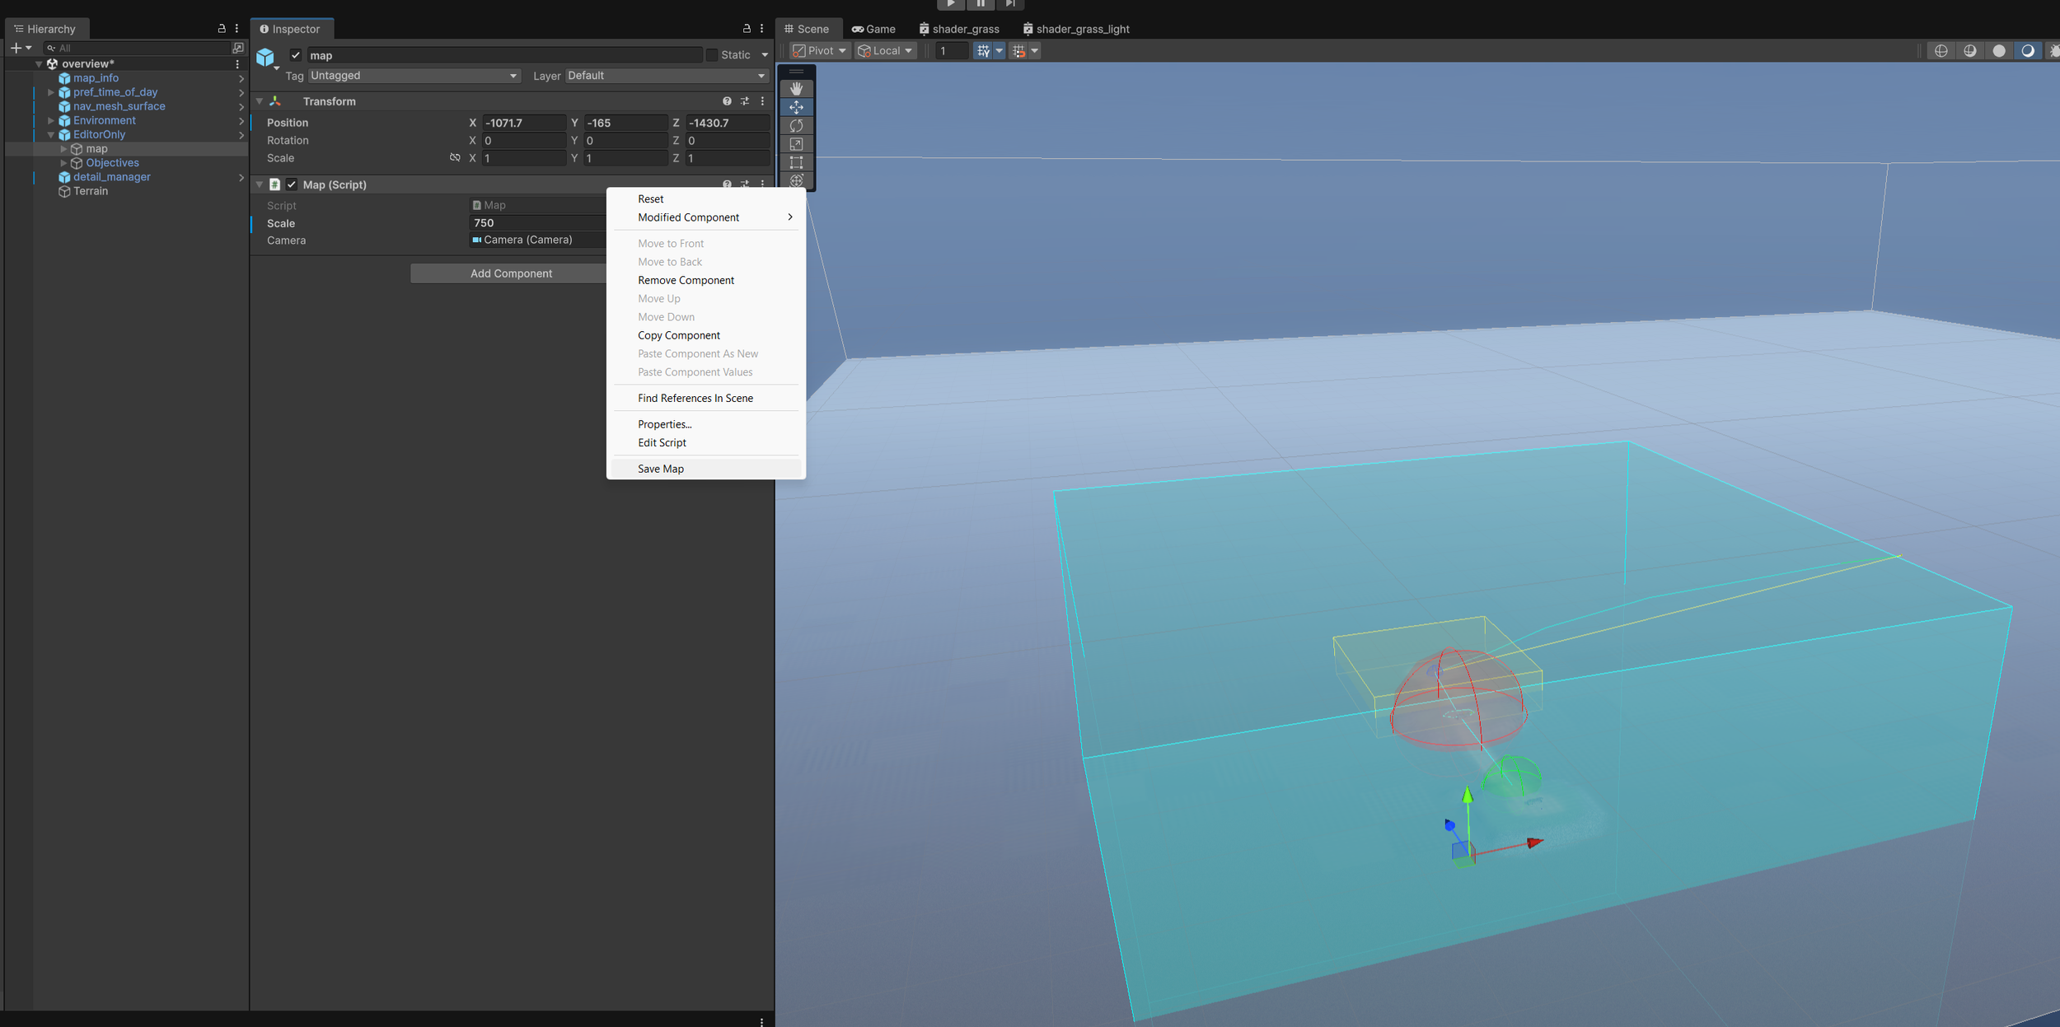Screen dimensions: 2060x1027
Task: Click the Add Component button
Action: [510, 273]
